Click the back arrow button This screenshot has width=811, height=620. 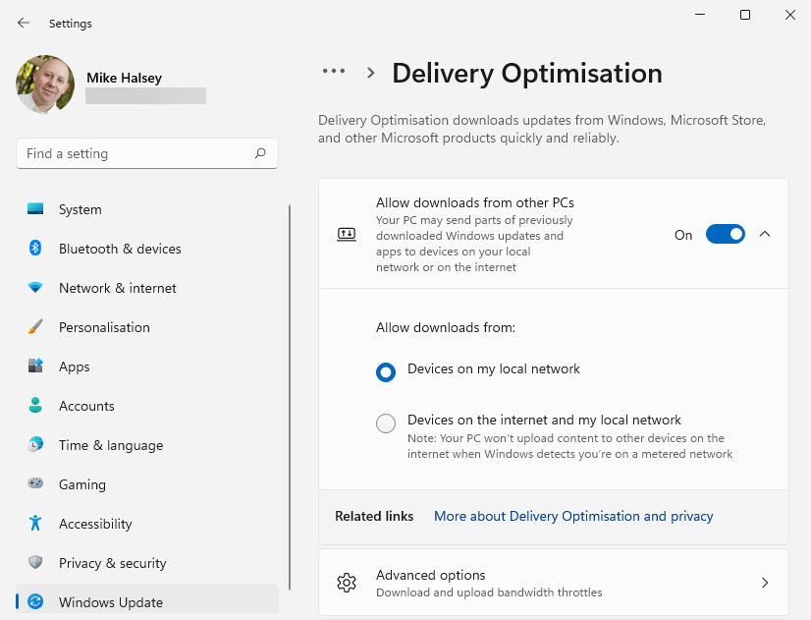pyautogui.click(x=24, y=23)
